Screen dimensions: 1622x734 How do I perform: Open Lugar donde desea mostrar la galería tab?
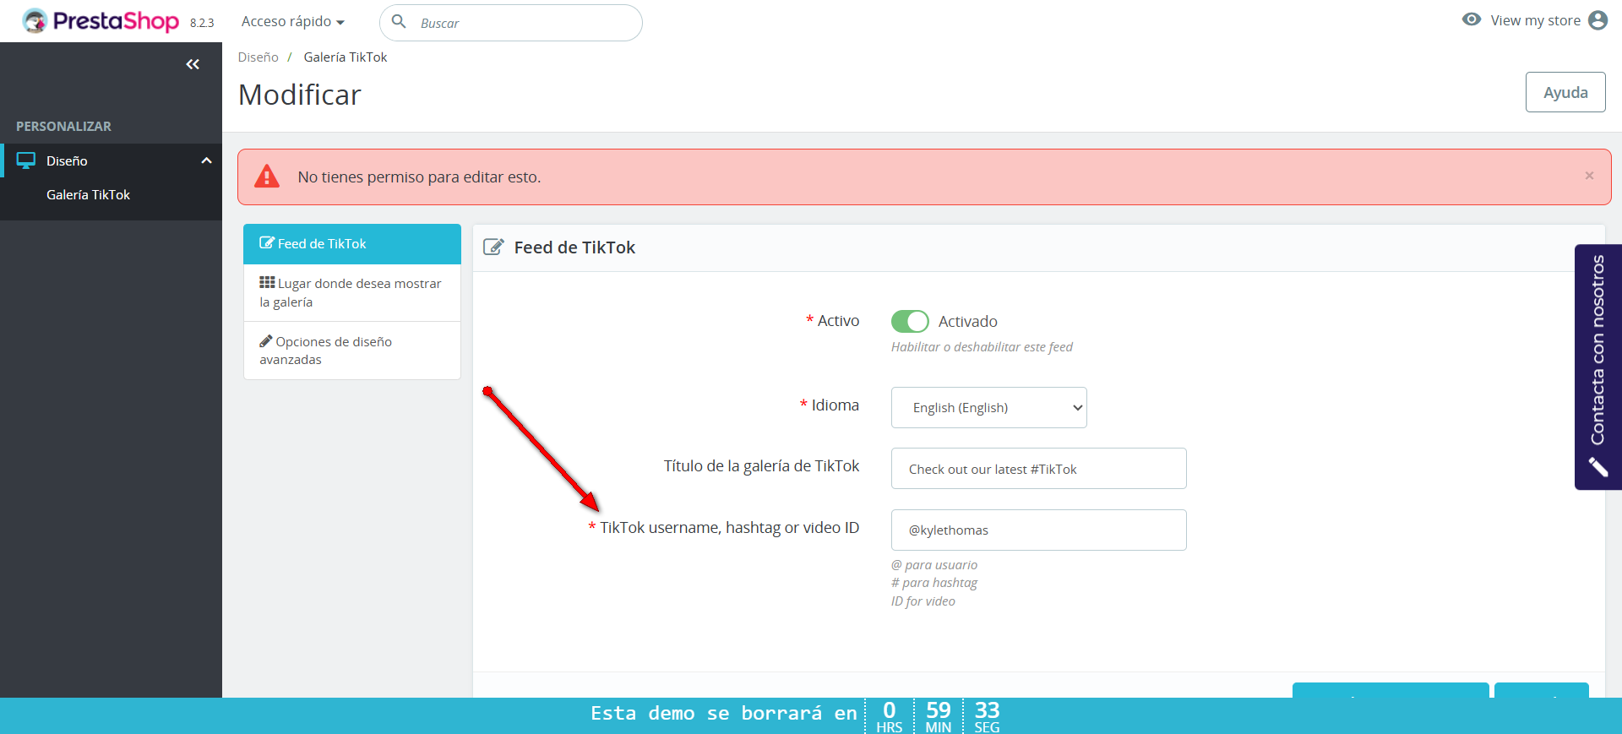tap(352, 293)
